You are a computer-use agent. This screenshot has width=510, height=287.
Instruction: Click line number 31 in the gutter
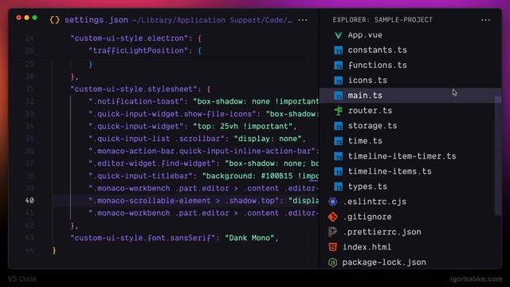coord(29,88)
